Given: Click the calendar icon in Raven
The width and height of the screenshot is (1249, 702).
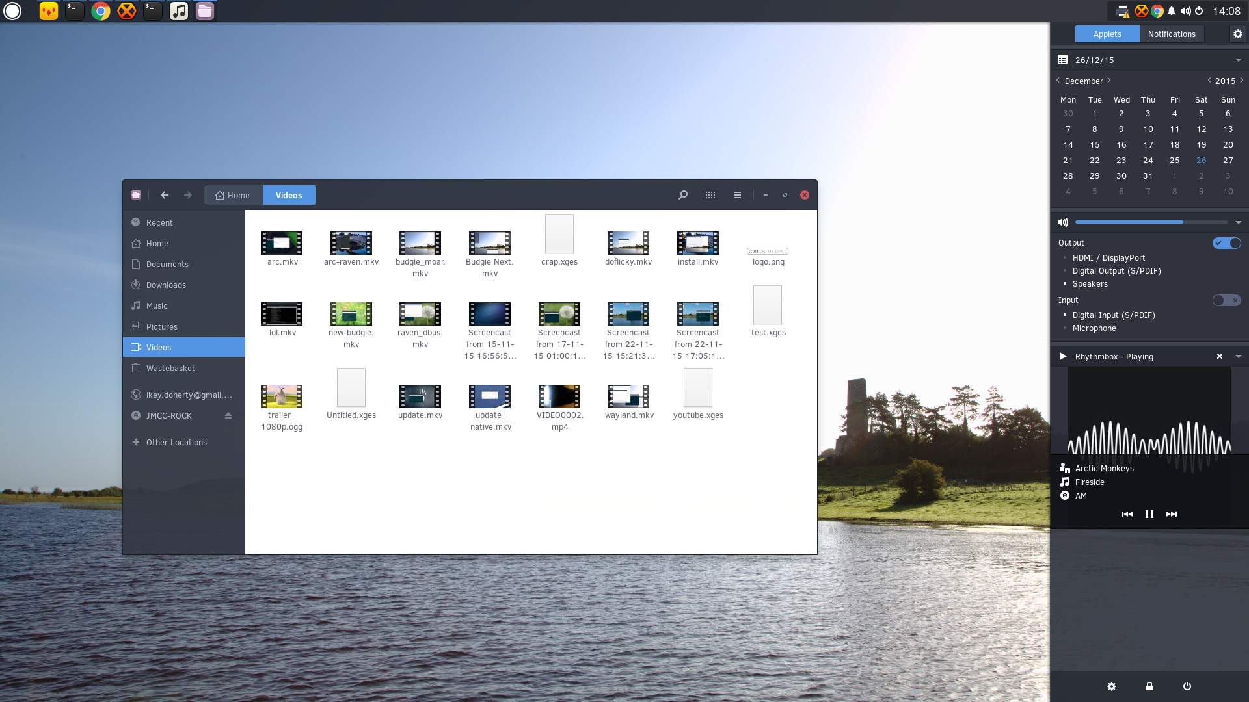Looking at the screenshot, I should click(x=1062, y=60).
